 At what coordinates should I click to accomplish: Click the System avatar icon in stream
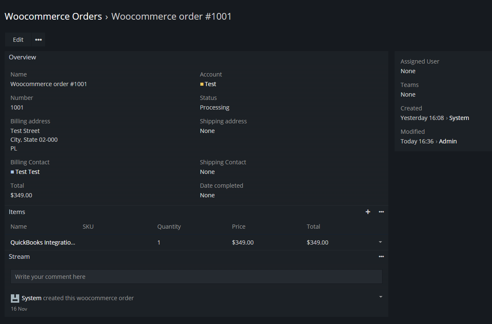(x=15, y=298)
